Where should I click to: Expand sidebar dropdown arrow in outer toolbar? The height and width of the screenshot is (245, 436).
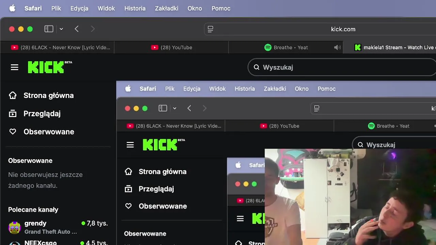[x=61, y=29]
